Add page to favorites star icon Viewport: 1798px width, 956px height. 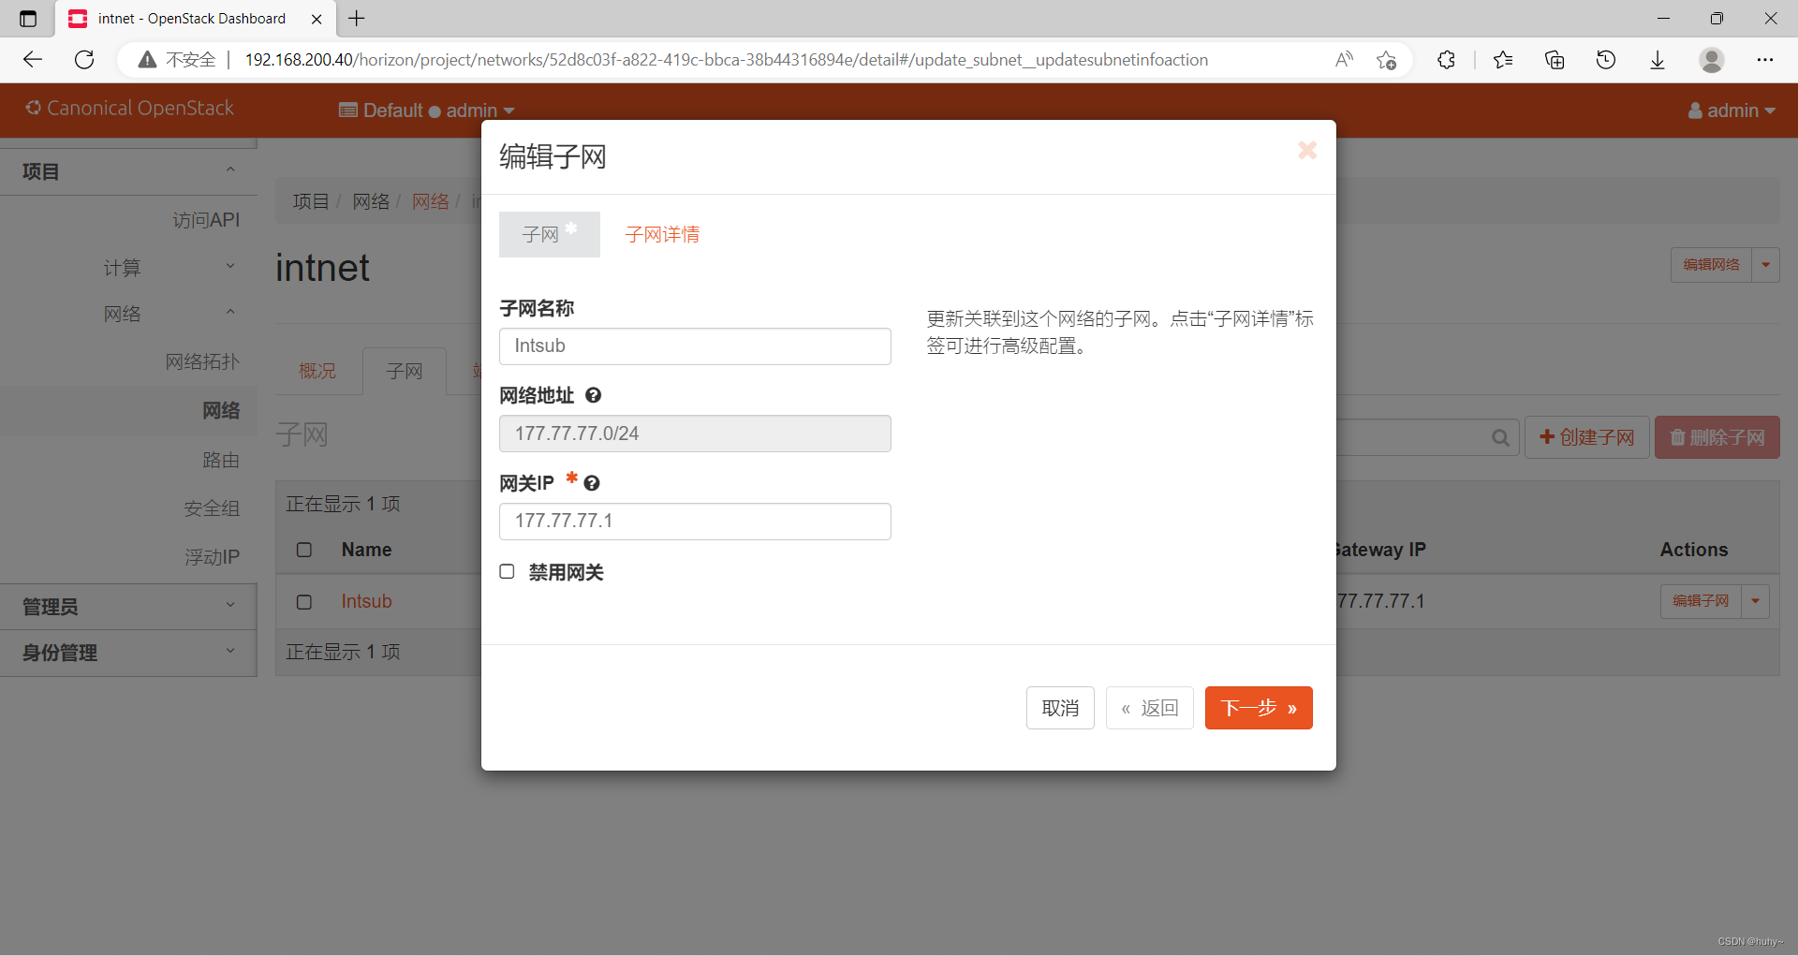click(1387, 60)
